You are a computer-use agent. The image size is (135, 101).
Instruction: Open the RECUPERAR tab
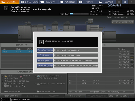coord(49,2)
